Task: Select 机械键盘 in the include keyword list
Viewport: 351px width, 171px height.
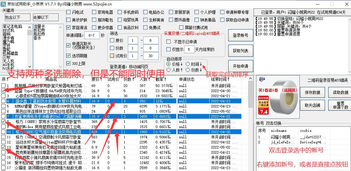Action: 10,53
